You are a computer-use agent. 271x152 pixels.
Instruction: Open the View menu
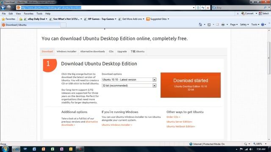(x=18, y=14)
